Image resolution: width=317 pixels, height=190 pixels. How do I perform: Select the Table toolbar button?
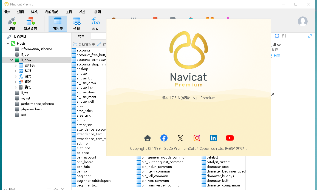click(x=58, y=24)
